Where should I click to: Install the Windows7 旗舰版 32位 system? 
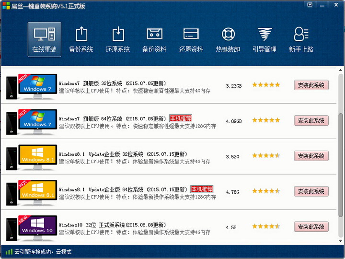pos(311,85)
